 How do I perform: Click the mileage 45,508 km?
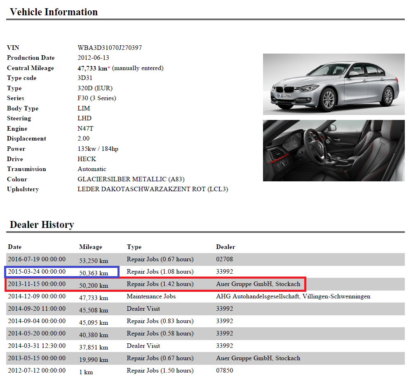94,310
